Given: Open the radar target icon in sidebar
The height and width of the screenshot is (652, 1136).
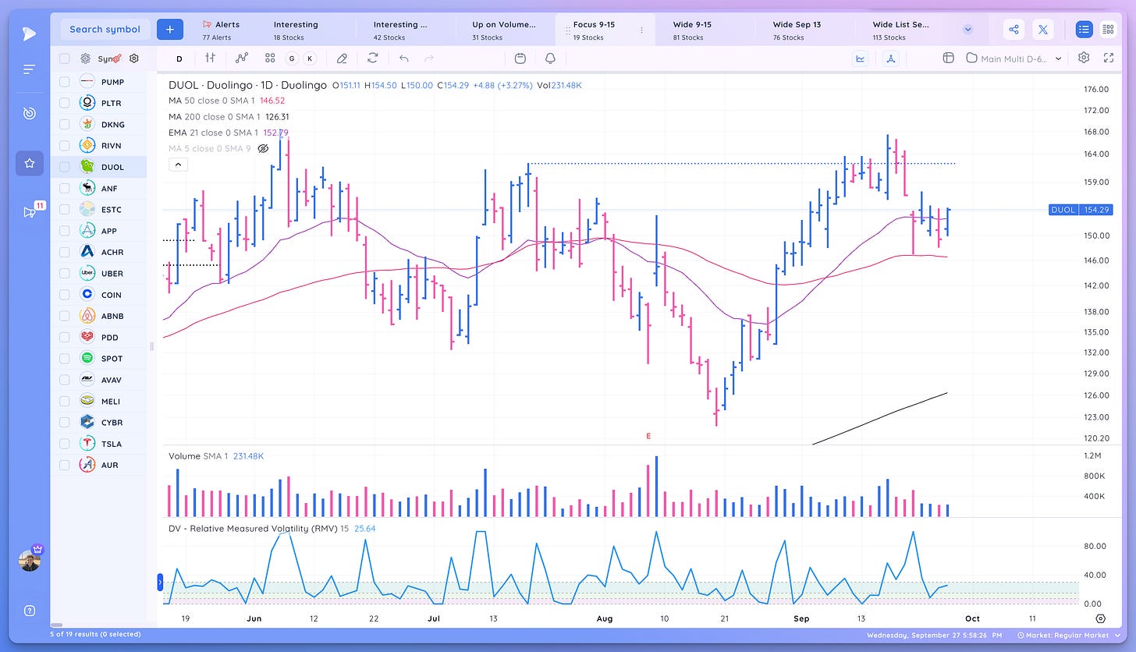Looking at the screenshot, I should click(x=29, y=113).
